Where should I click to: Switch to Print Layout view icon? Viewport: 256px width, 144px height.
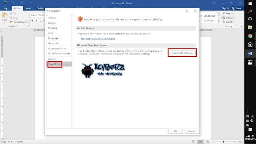tap(200, 142)
